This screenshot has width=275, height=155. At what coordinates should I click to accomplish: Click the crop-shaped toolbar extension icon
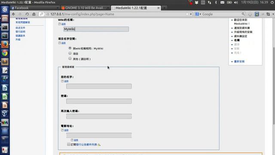click(268, 14)
